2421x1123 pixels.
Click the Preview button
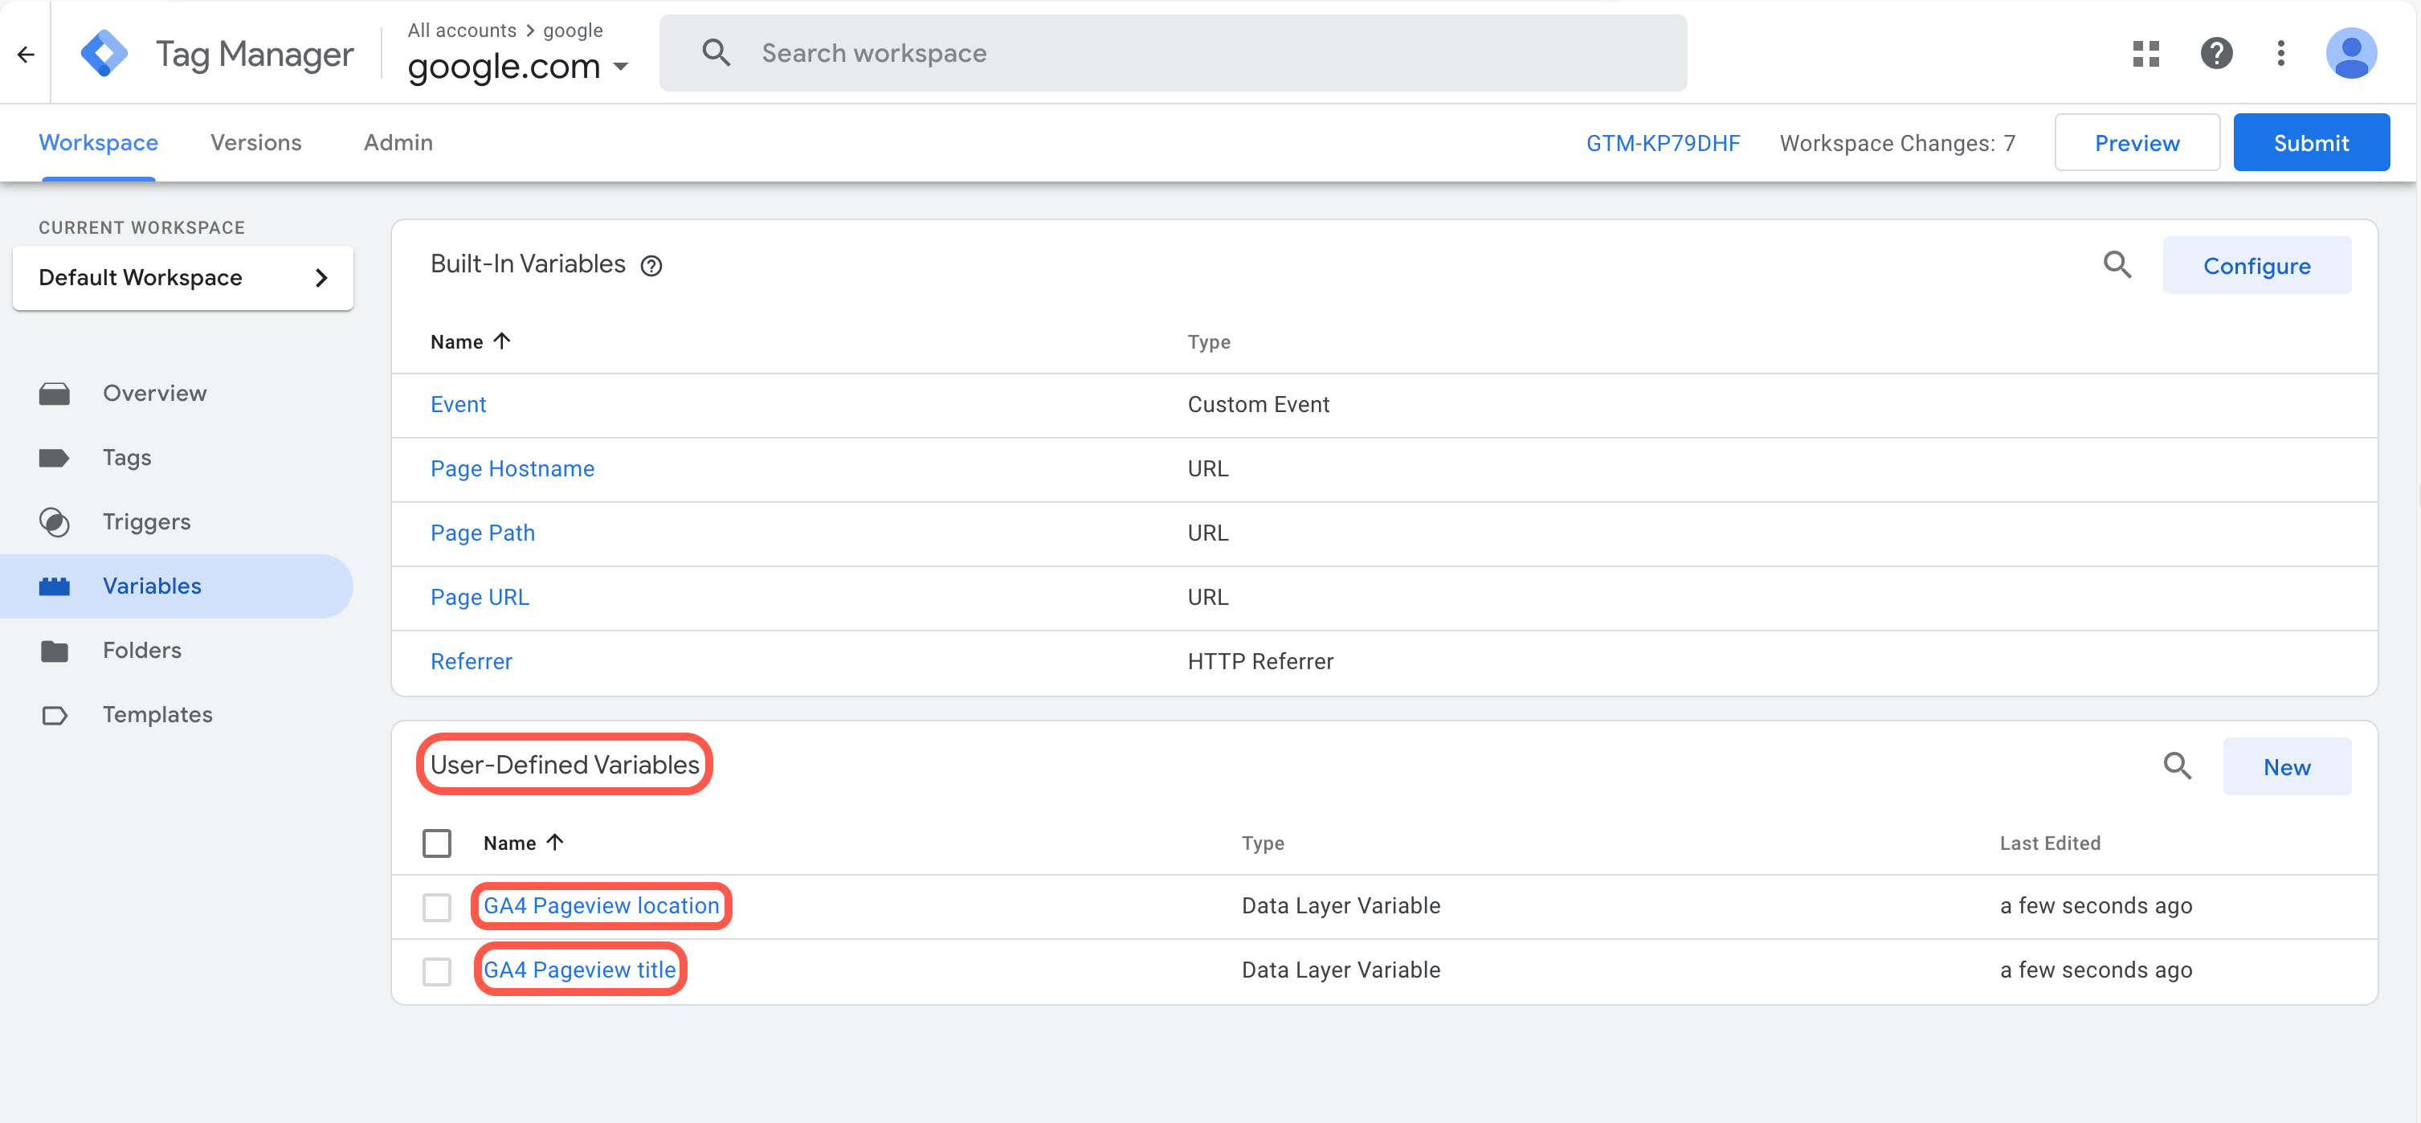pyautogui.click(x=2137, y=143)
